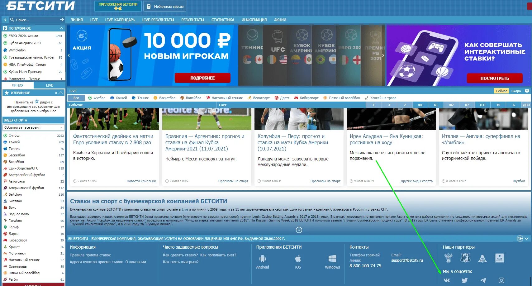
Task: Go back with left arrow near search
Action: (x=5, y=20)
